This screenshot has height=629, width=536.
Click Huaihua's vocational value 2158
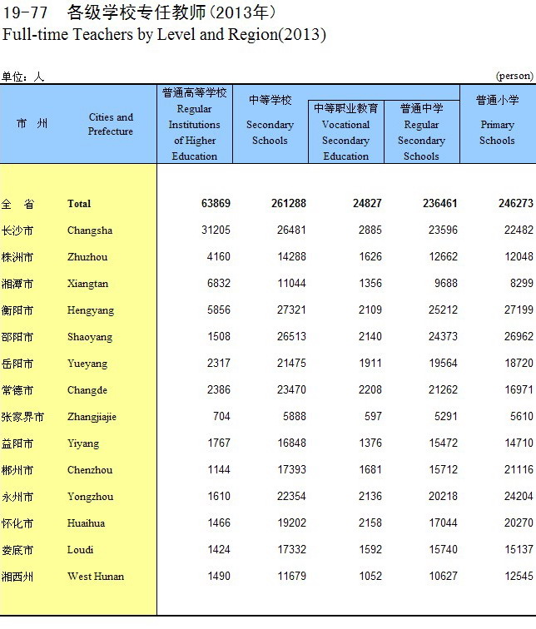[x=370, y=523]
